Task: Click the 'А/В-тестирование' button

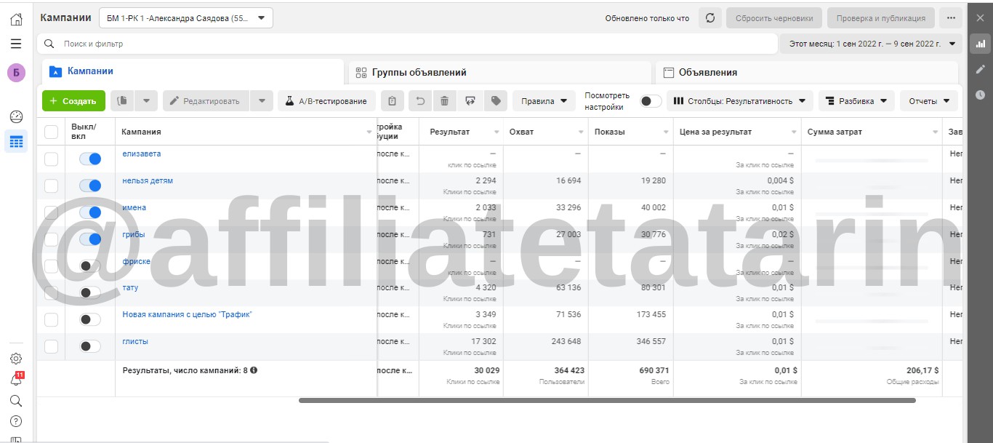Action: point(326,101)
